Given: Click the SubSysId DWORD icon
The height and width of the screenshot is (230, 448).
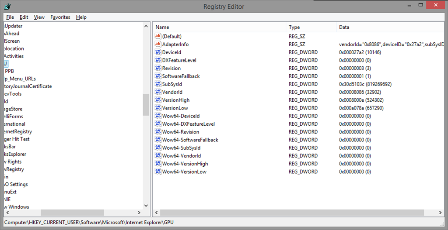Looking at the screenshot, I should [x=158, y=84].
